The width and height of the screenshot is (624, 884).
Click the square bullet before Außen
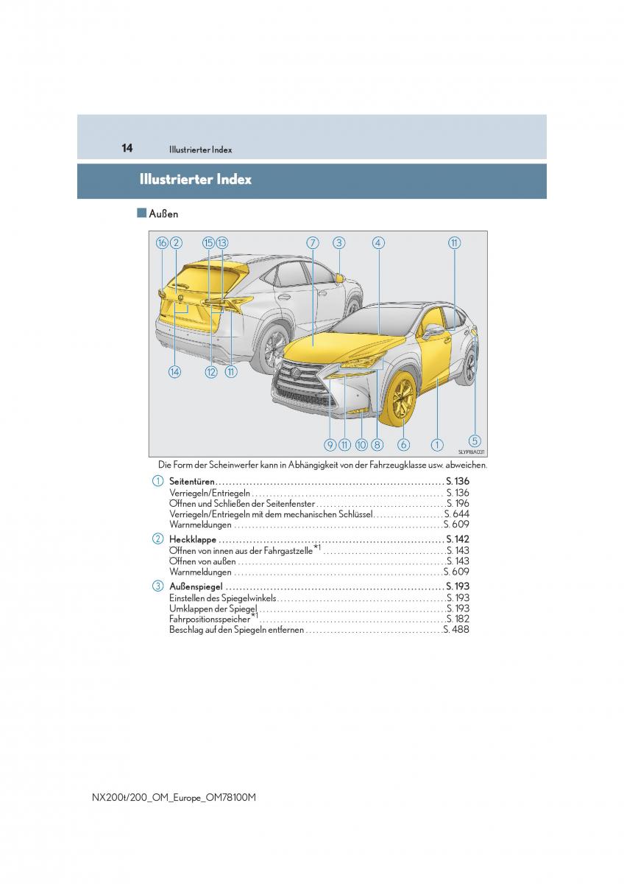[141, 213]
